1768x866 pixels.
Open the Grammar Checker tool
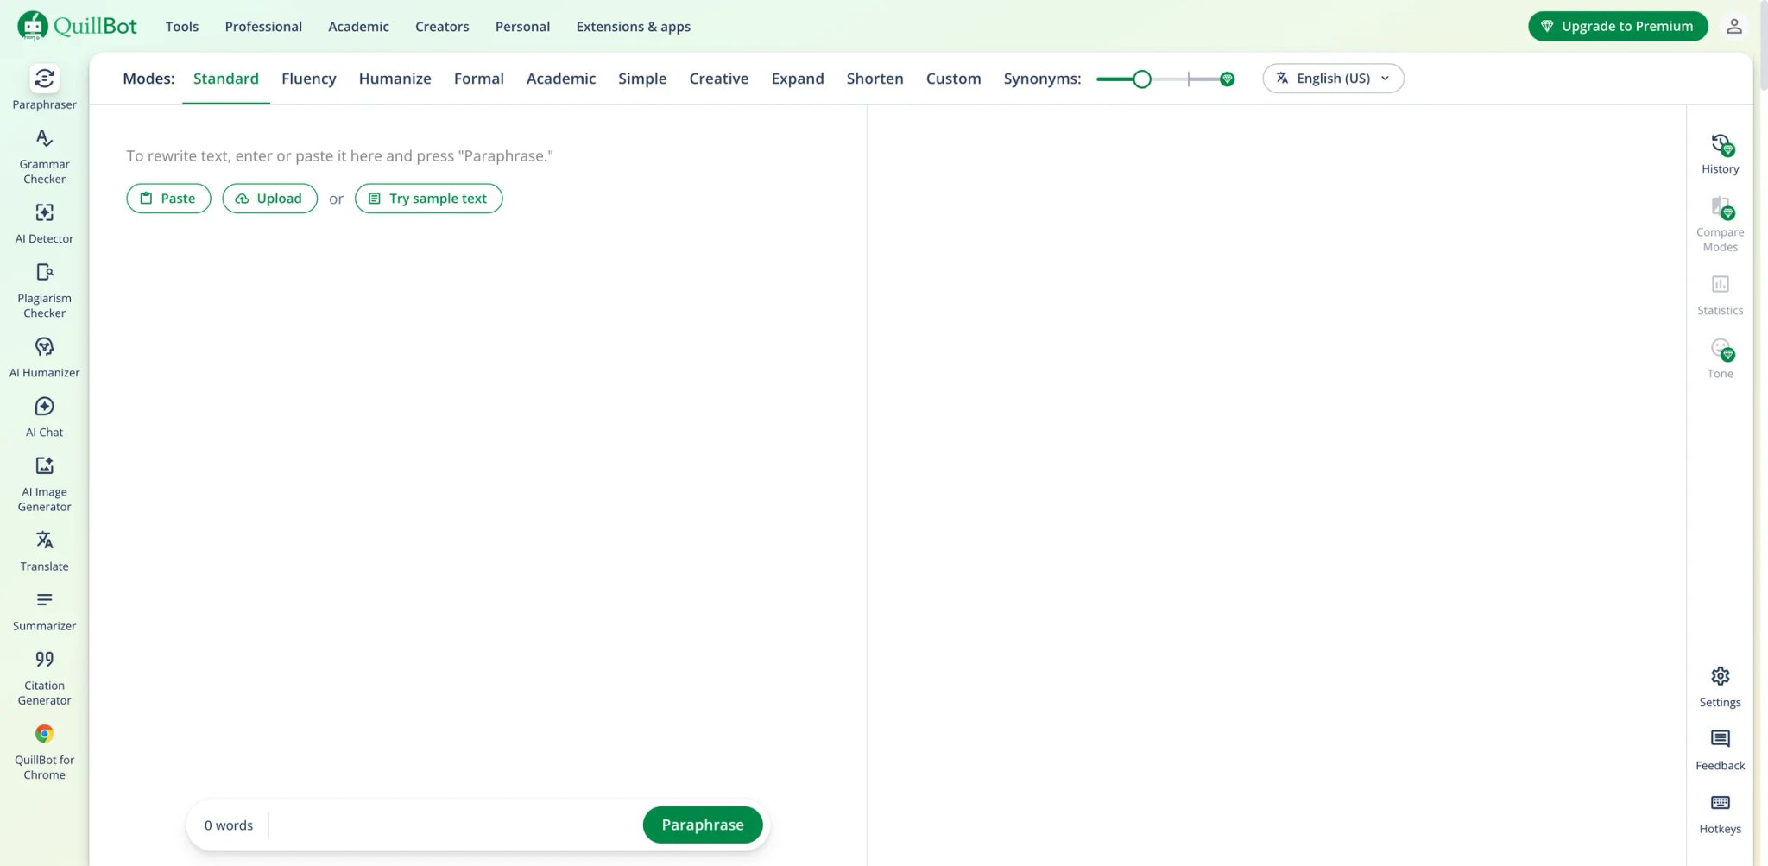tap(44, 156)
